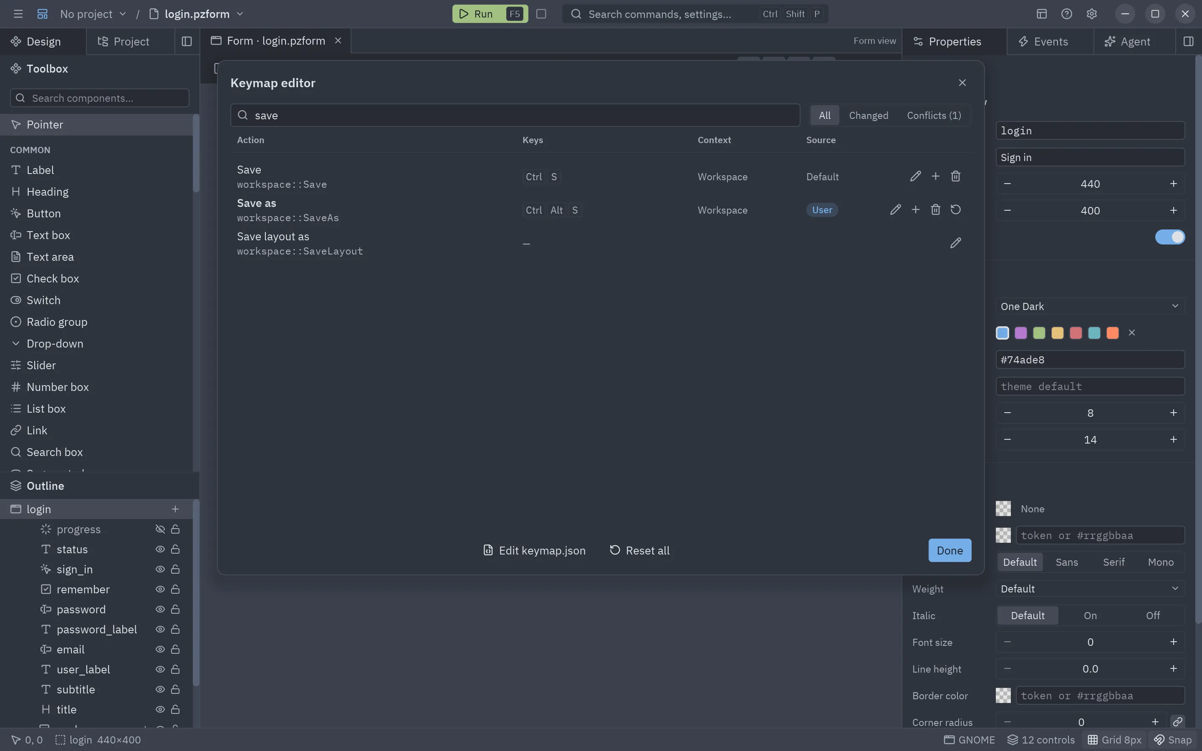Image resolution: width=1202 pixels, height=751 pixels.
Task: Open Edit keymap.json
Action: [x=535, y=550]
